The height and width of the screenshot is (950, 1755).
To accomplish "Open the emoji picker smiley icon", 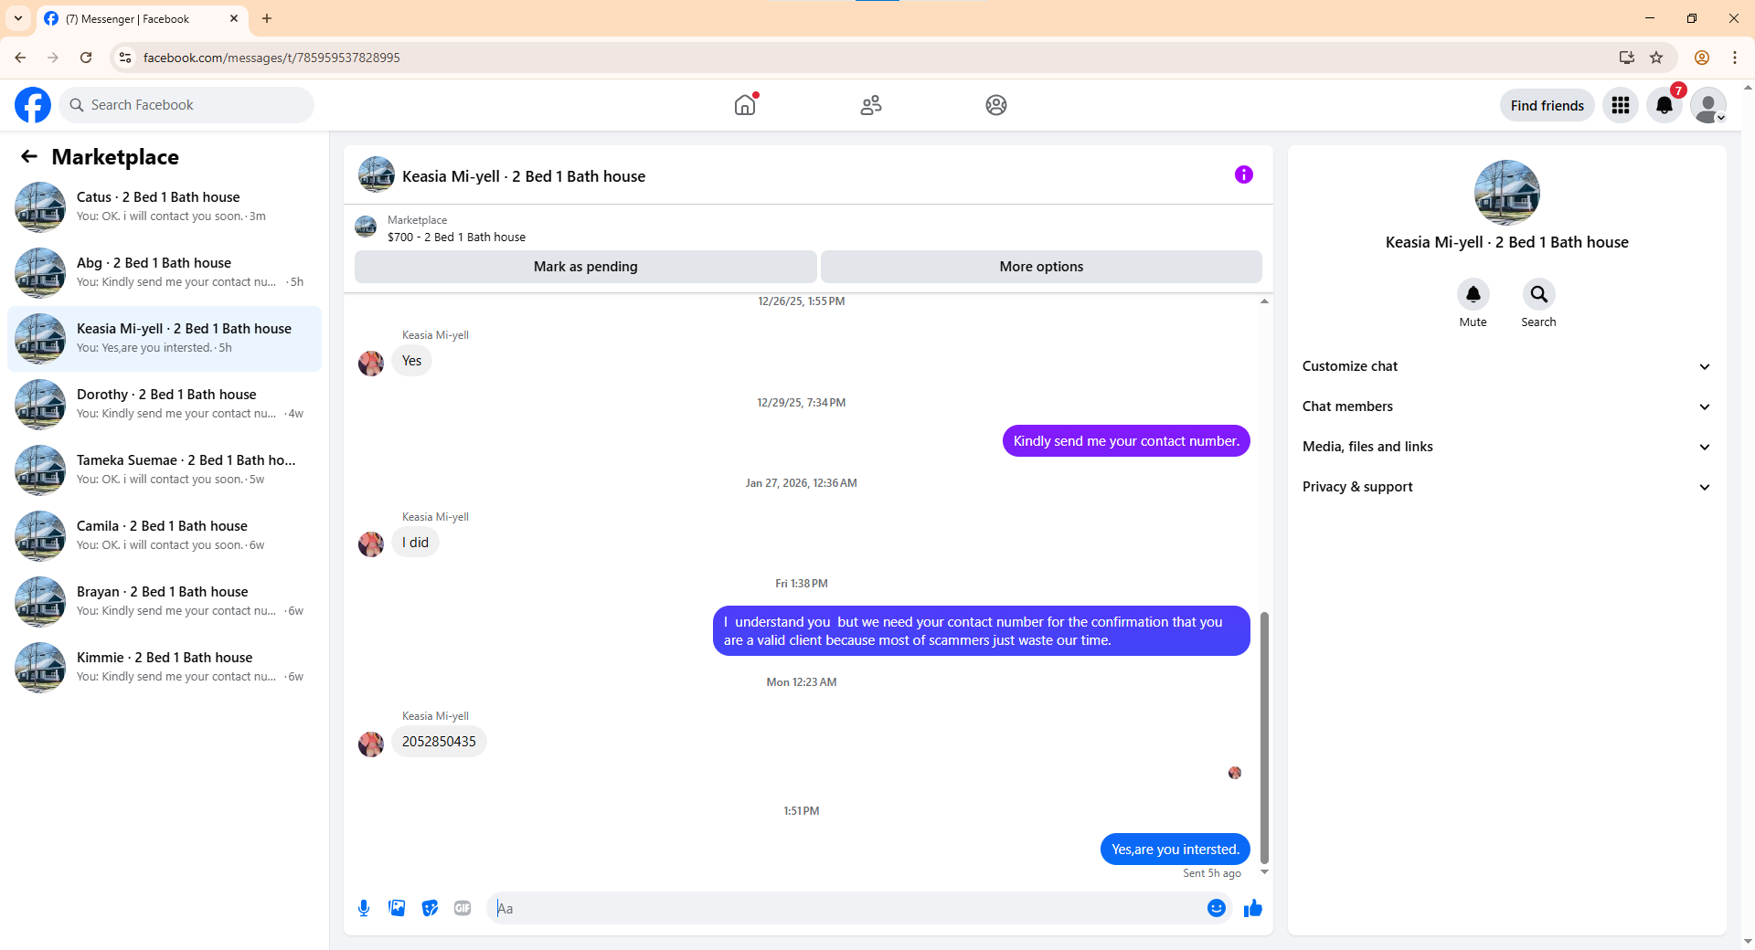I will (x=1216, y=908).
